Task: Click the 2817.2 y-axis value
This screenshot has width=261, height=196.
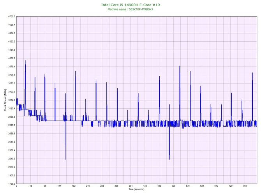Action: [12, 125]
